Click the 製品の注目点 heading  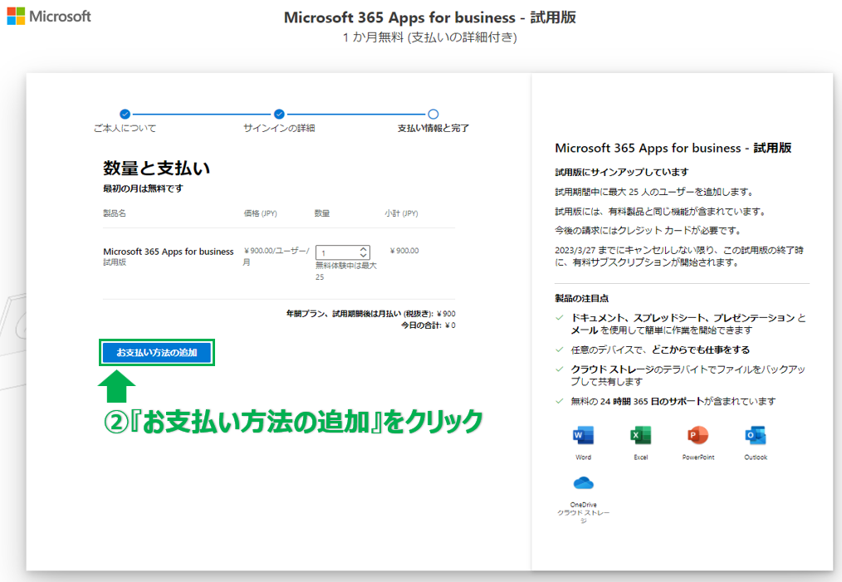tap(581, 299)
